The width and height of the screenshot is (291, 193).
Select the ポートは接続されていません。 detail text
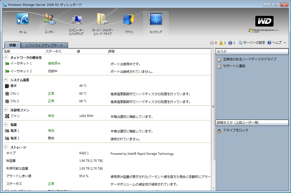coord(132,72)
